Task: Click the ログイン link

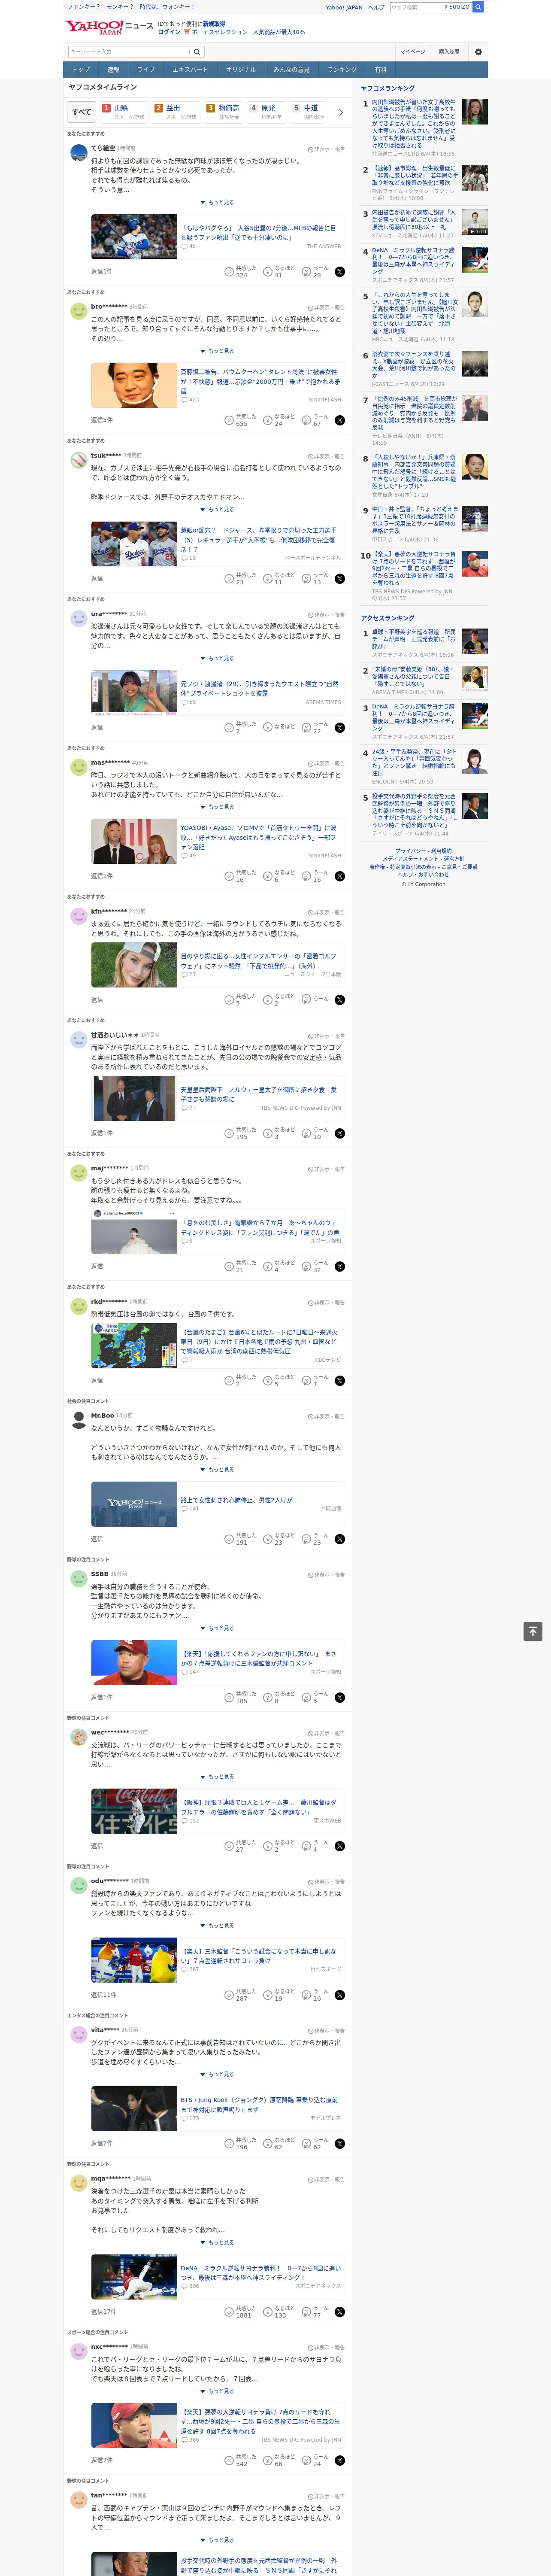Action: click(169, 32)
